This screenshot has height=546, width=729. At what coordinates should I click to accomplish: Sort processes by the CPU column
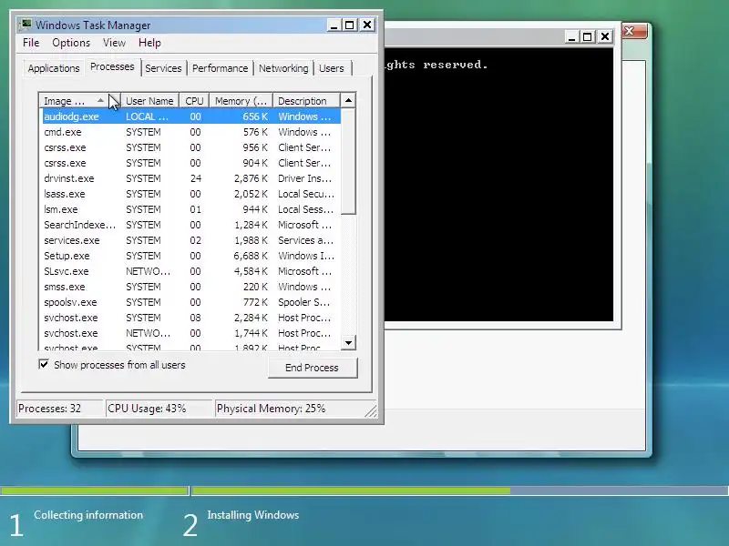(194, 101)
